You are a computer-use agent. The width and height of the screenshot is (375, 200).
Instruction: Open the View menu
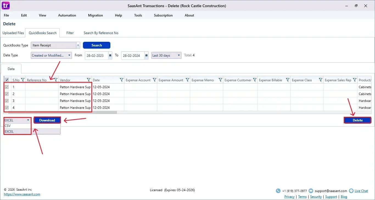click(43, 15)
